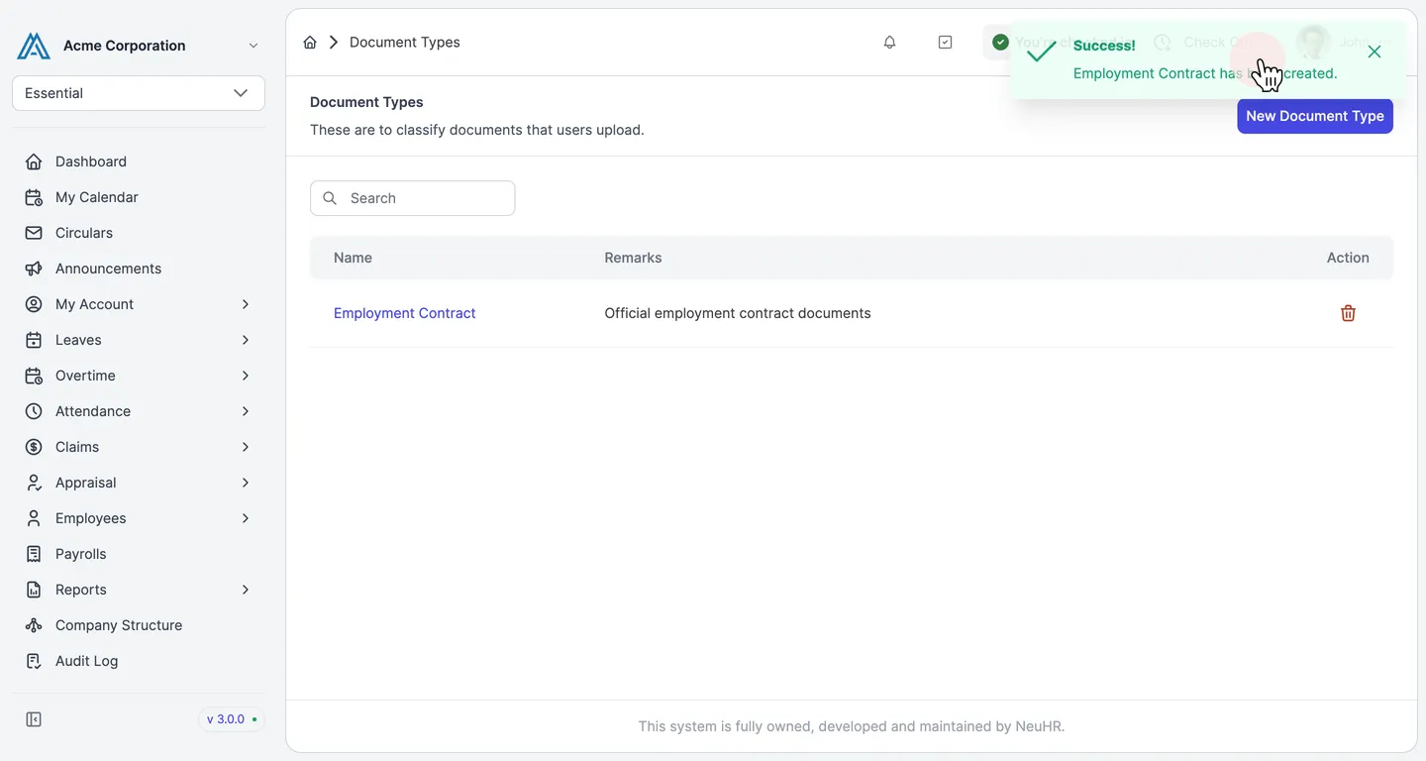This screenshot has width=1426, height=761.
Task: Click the Employees person icon
Action: (34, 518)
